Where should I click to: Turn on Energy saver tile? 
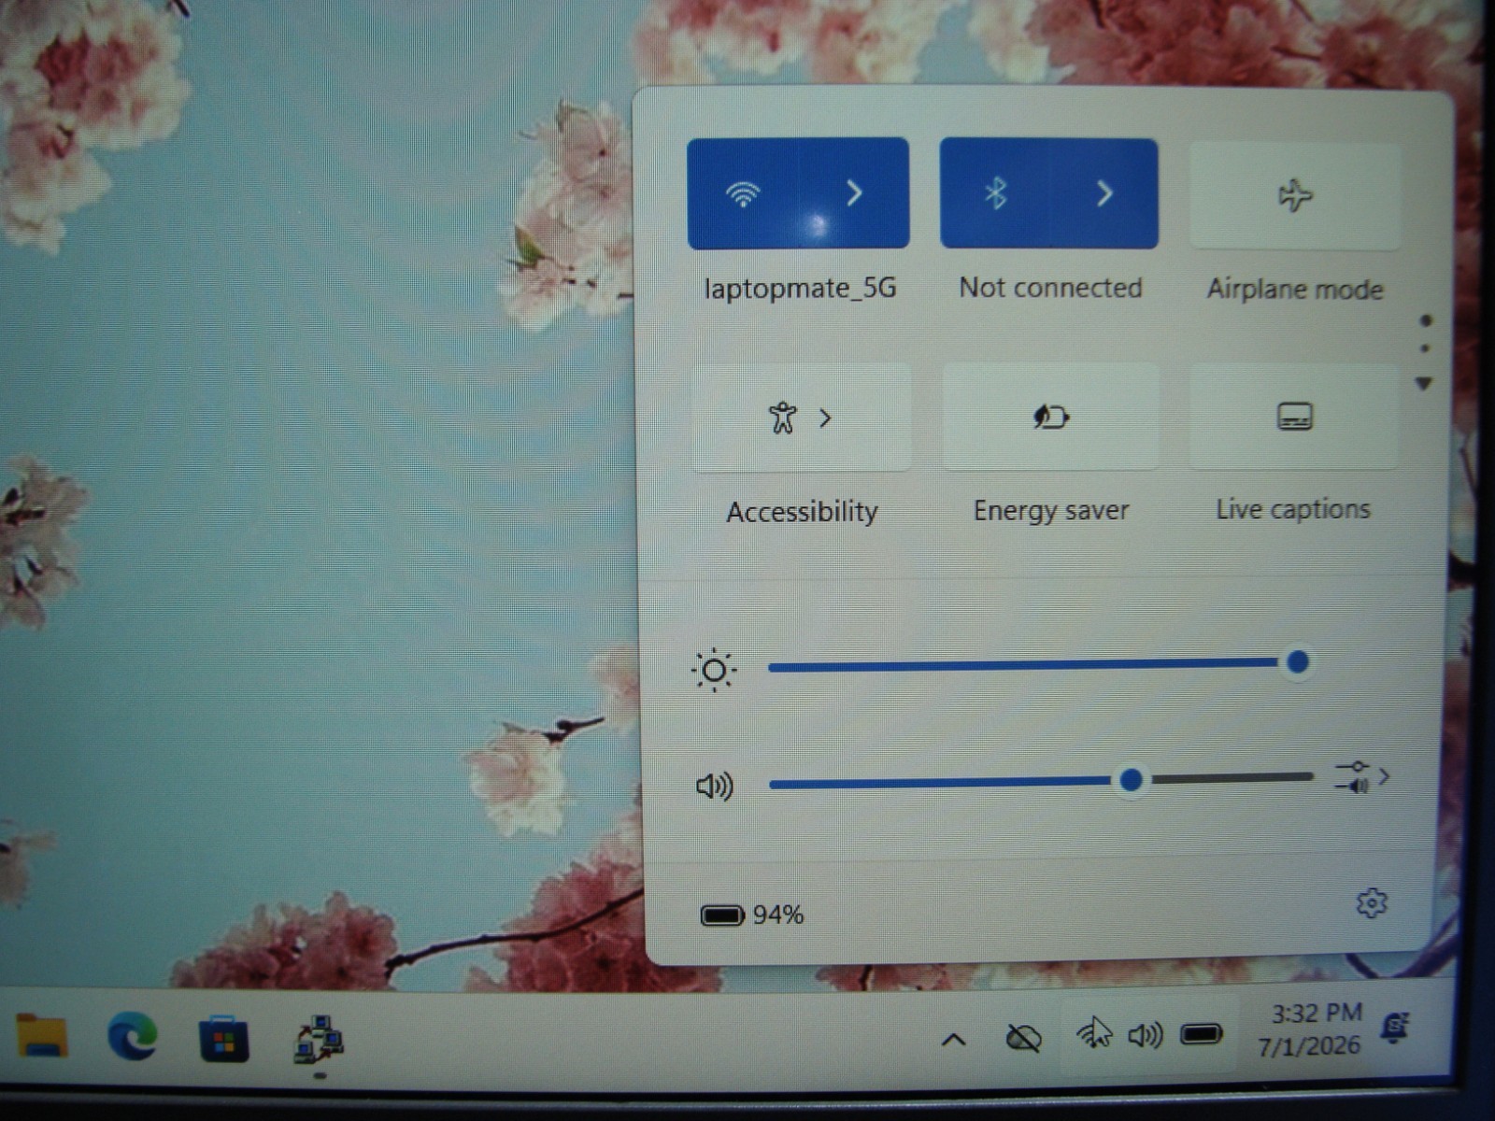[1051, 417]
